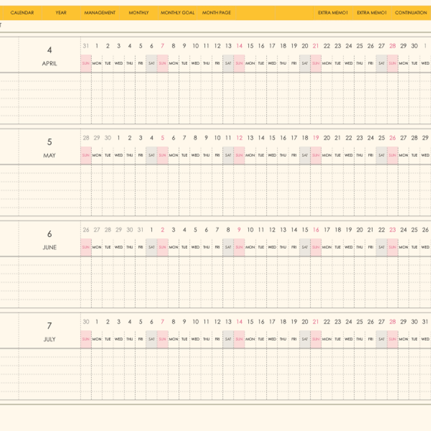
Task: Open the CALENDAR tab
Action: tap(22, 13)
